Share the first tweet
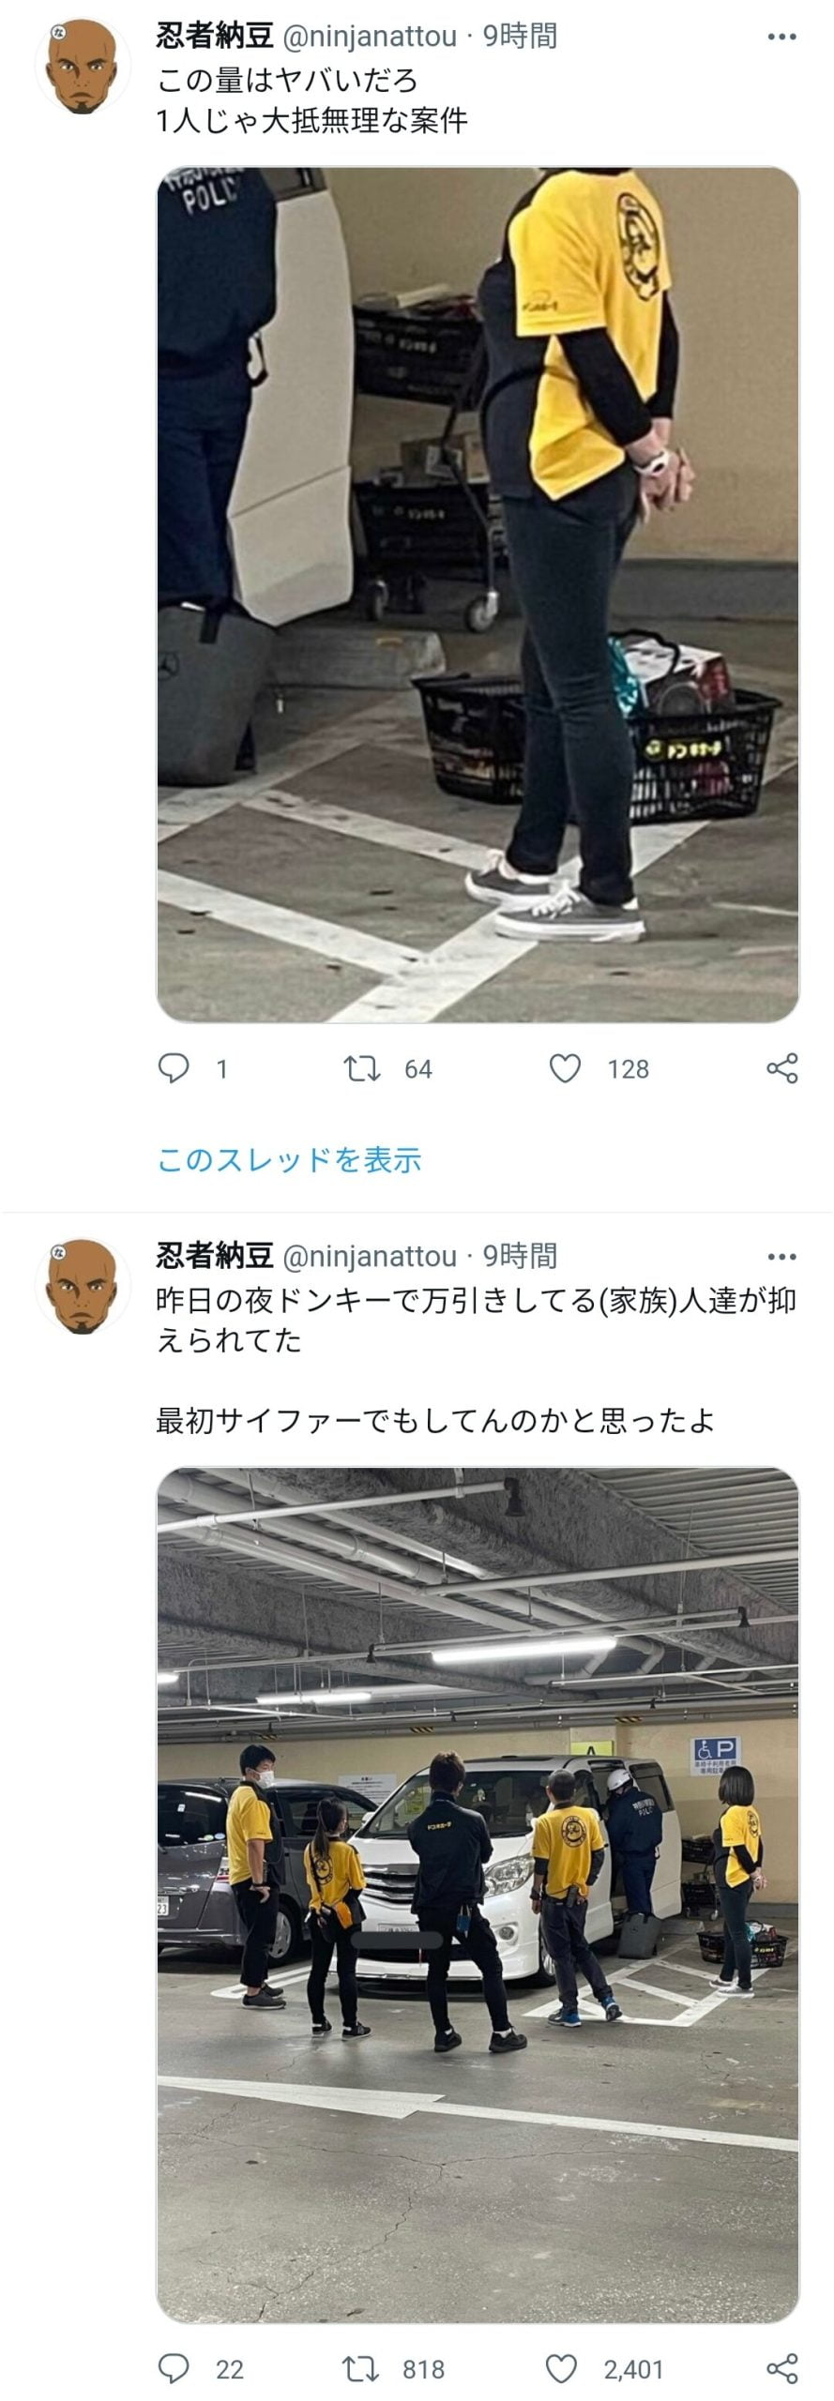This screenshot has height=2401, width=834. point(781,1068)
